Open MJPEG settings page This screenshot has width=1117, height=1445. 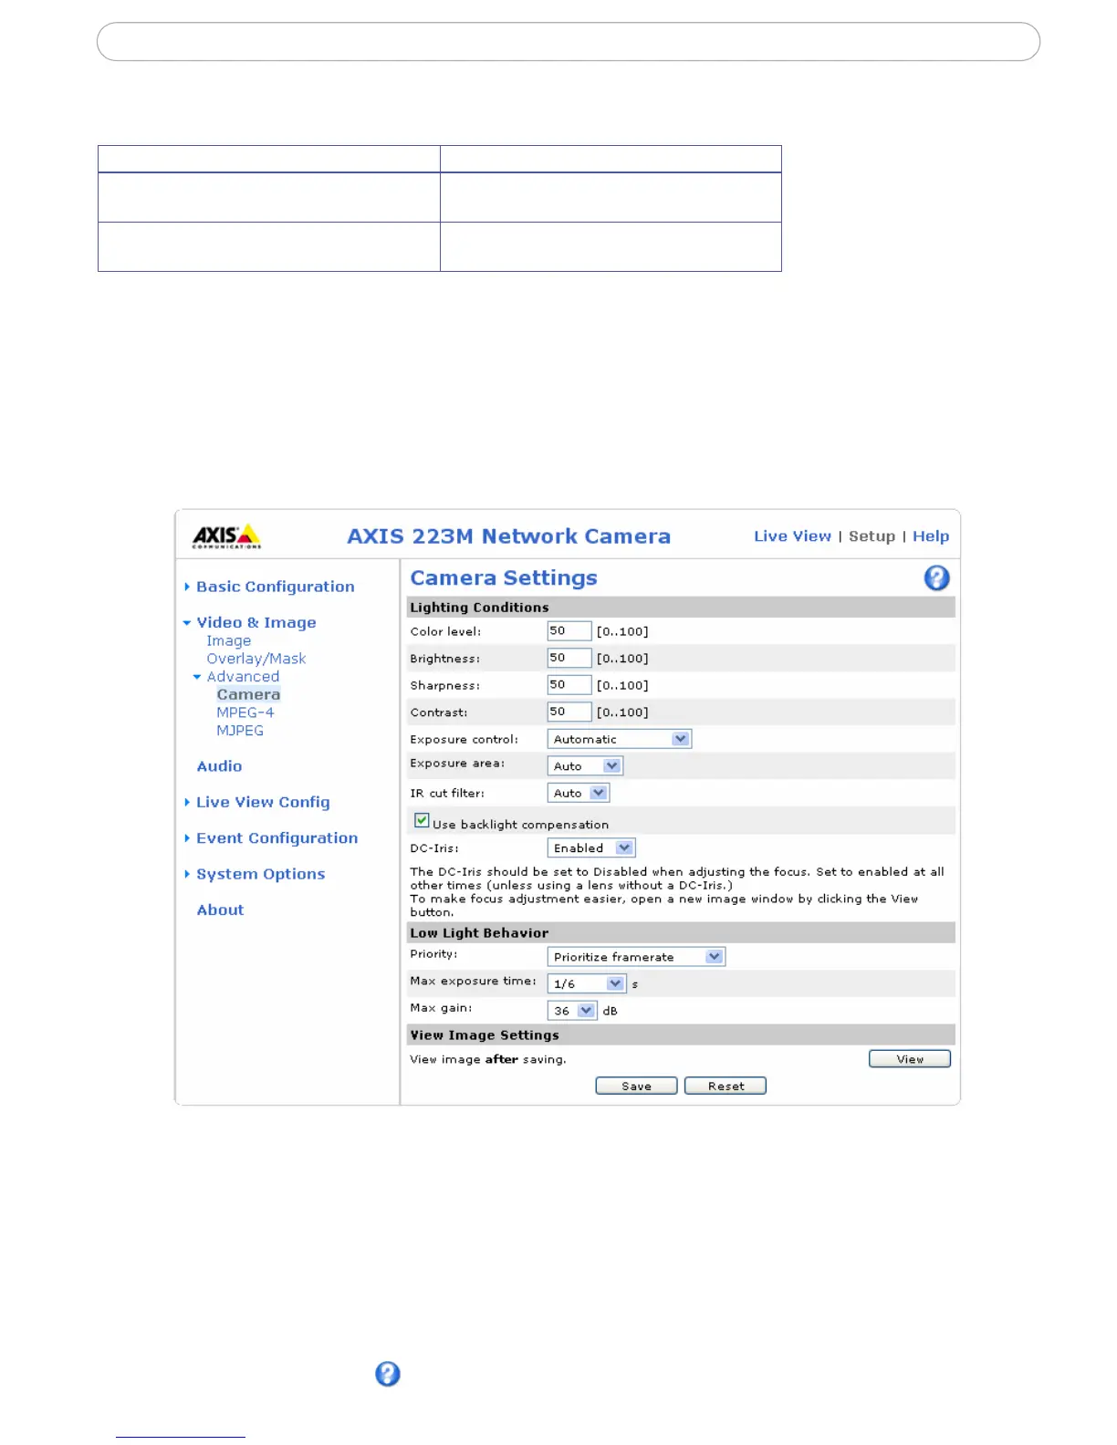[x=240, y=731]
